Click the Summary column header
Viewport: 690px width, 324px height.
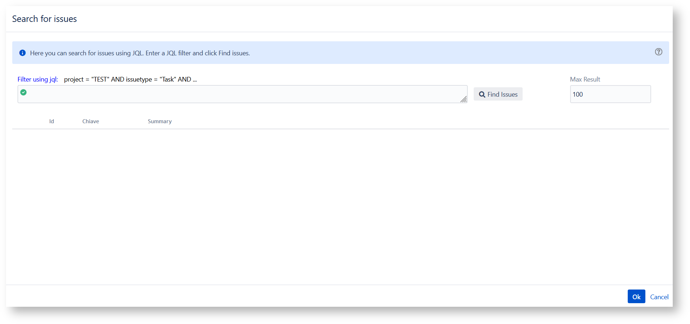(160, 121)
